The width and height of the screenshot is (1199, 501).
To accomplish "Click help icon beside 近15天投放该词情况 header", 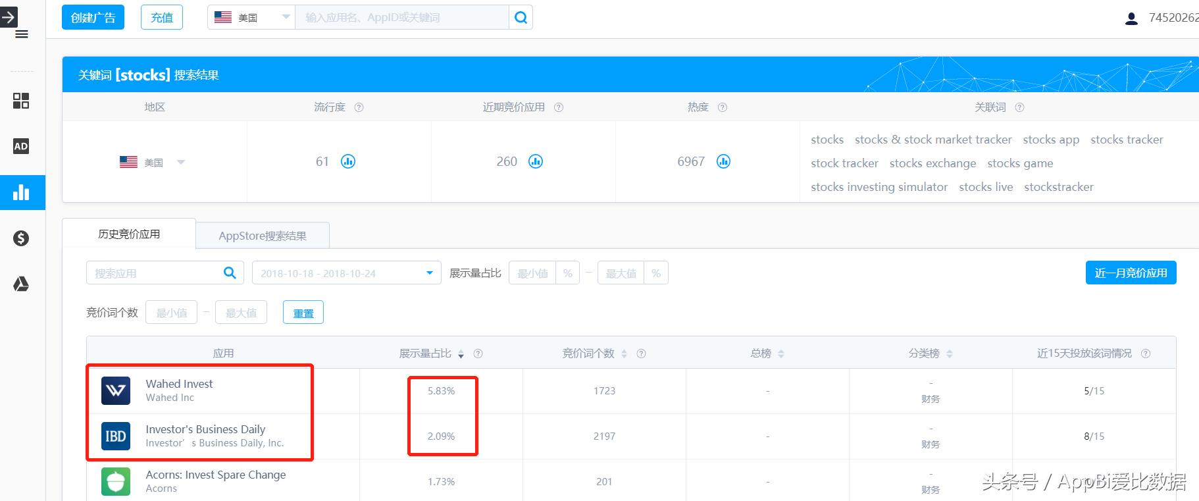I will (1146, 354).
